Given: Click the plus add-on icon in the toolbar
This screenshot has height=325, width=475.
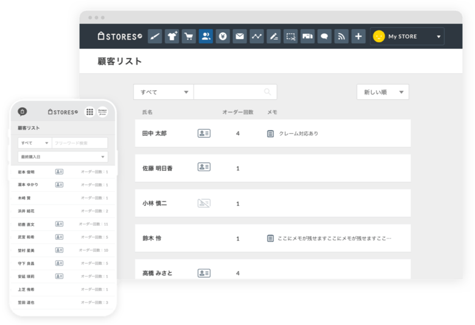Looking at the screenshot, I should pyautogui.click(x=358, y=37).
